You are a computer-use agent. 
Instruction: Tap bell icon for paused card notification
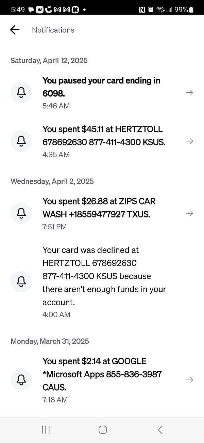click(x=21, y=92)
